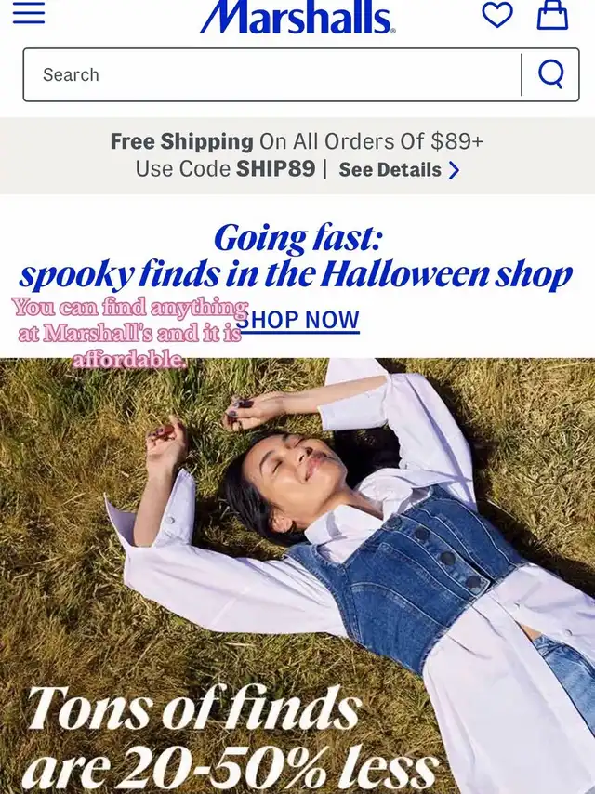Follow the SHOP NOW link

point(297,321)
